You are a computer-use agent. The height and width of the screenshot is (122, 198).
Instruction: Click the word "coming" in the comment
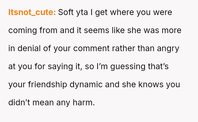coord(23,31)
